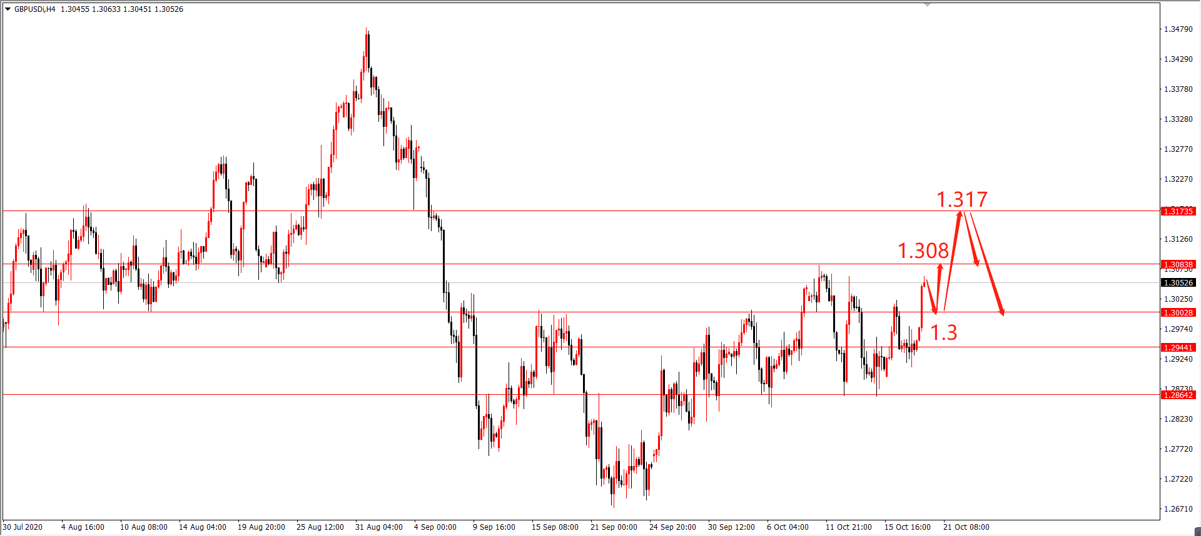This screenshot has width=1201, height=536.
Task: Click the 1.34790 price axis label
Action: pos(1178,29)
